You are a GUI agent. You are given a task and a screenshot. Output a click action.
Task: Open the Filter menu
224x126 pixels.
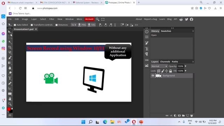pyautogui.click(x=51, y=19)
